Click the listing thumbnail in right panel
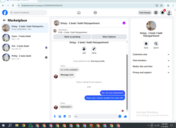This screenshot has width=176, height=128. 151,26
